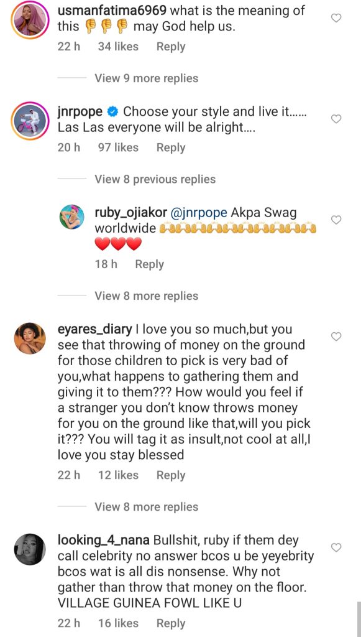Reply to jnrpope's comment
361x637 pixels.
click(170, 147)
